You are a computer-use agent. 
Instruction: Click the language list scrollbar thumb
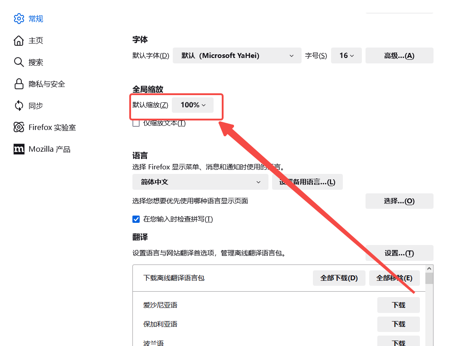[x=429, y=278]
